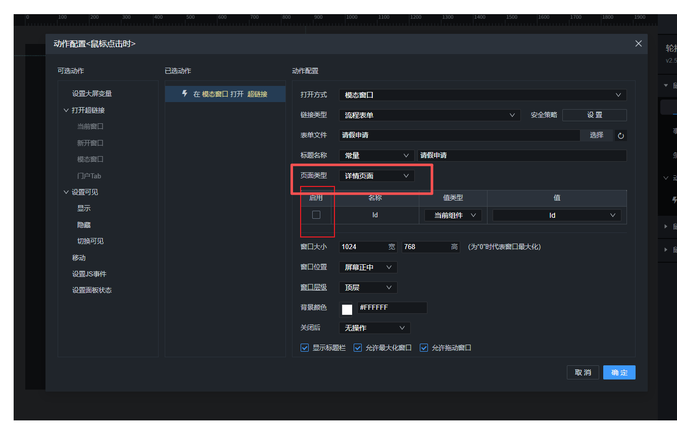Select 当前窗口 under 打开超链接
Image resolution: width=677 pixels, height=429 pixels.
(90, 126)
